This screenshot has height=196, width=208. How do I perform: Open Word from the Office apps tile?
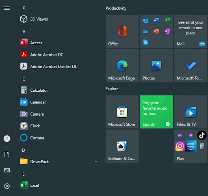[156, 20]
